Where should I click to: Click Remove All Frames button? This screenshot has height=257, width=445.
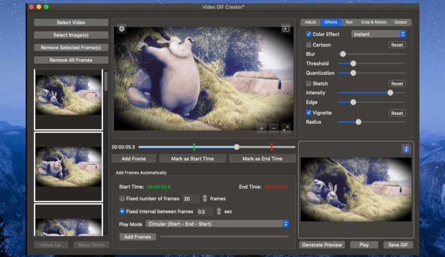click(71, 60)
